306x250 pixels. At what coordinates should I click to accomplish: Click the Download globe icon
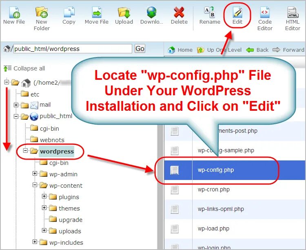point(152,13)
